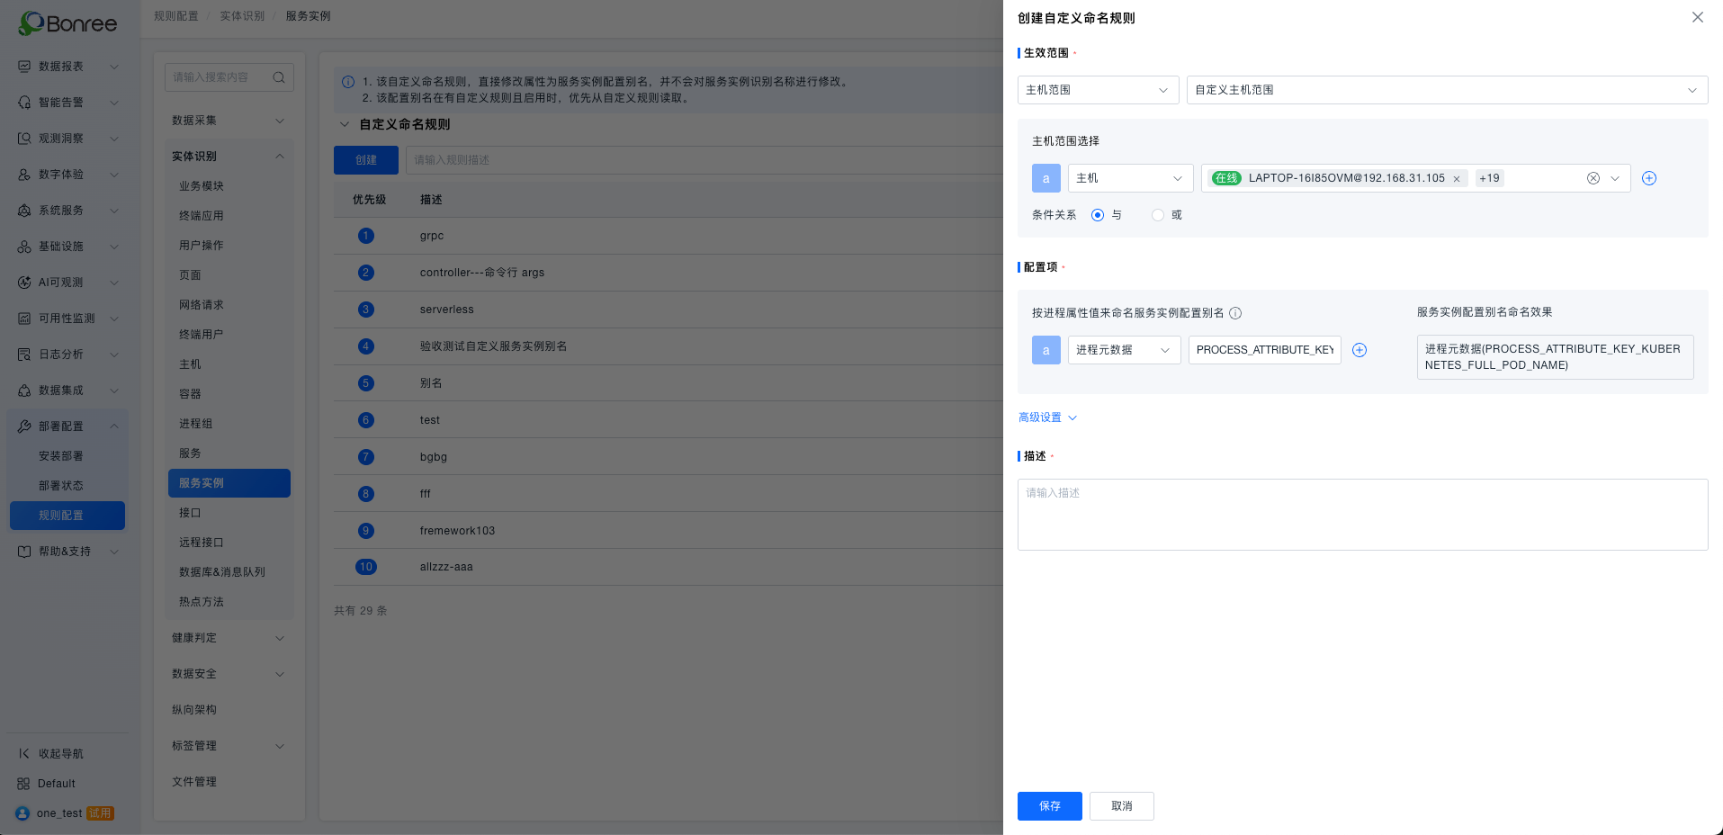Click the one_test user avatar

coord(22,813)
